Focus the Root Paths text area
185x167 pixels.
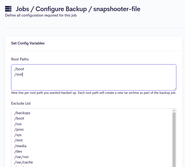pos(94,77)
